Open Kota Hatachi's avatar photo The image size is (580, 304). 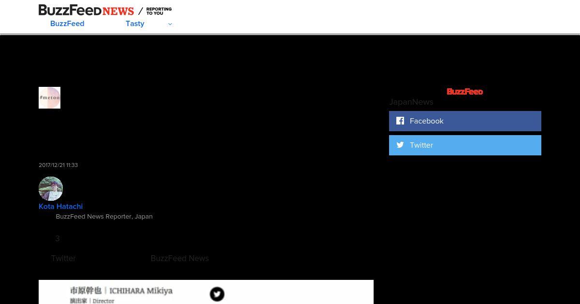click(51, 189)
